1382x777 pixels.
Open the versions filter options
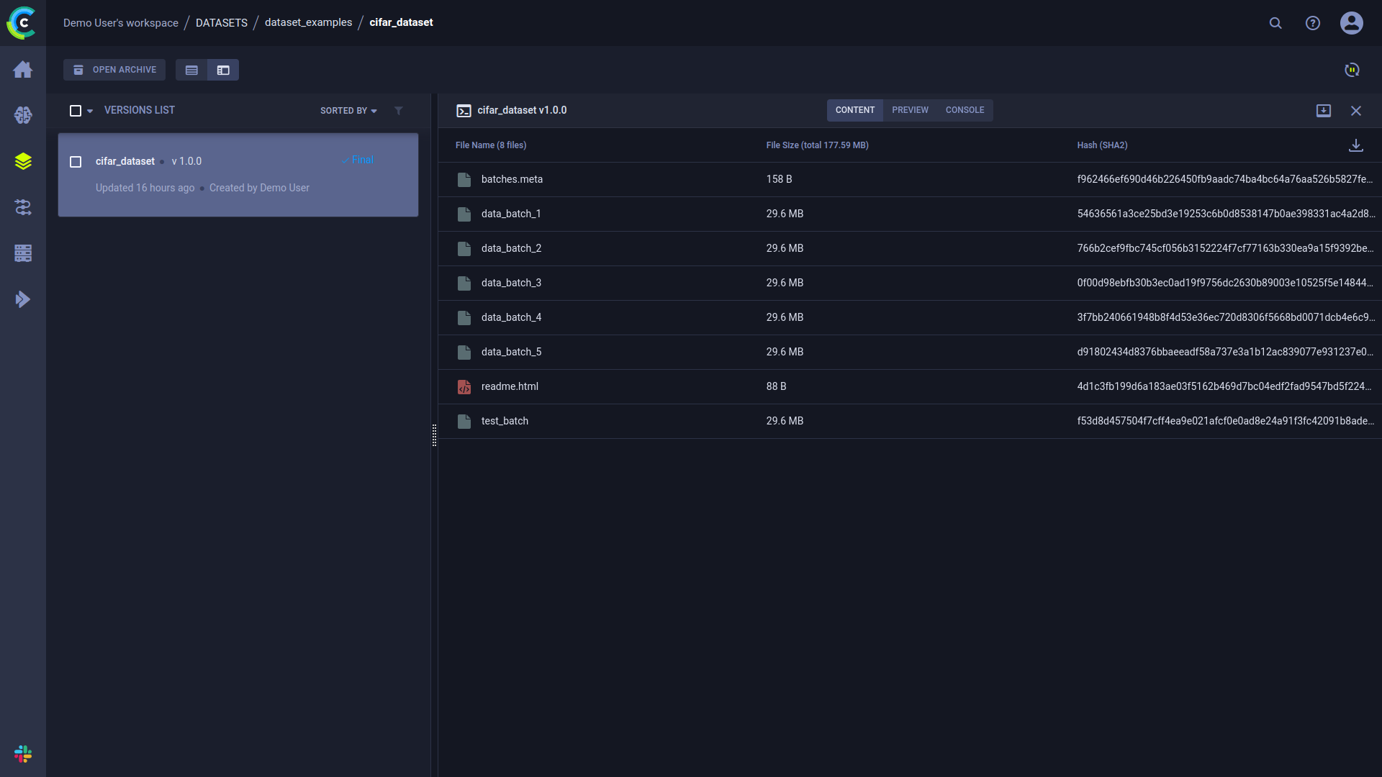399,110
